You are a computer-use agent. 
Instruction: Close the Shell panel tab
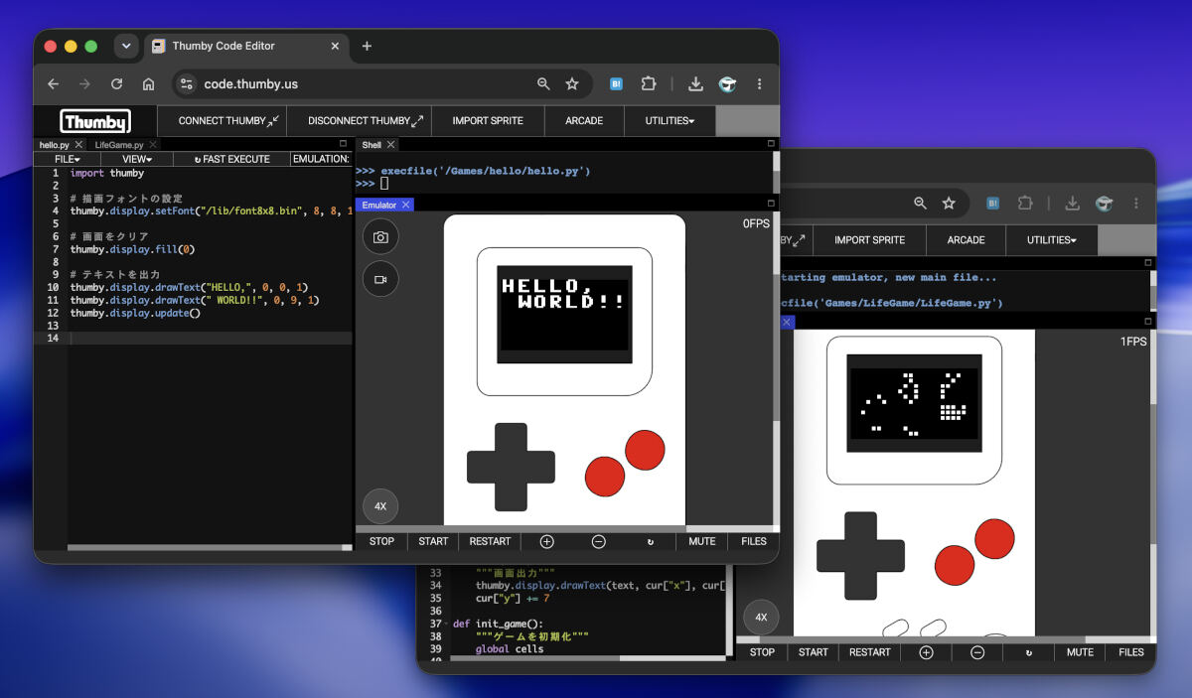point(390,145)
